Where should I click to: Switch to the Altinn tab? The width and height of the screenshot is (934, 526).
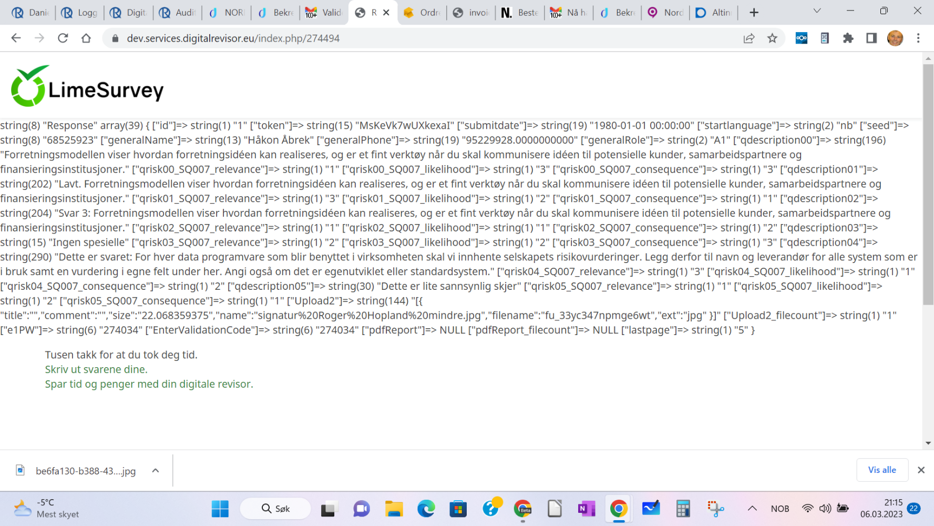(x=713, y=12)
